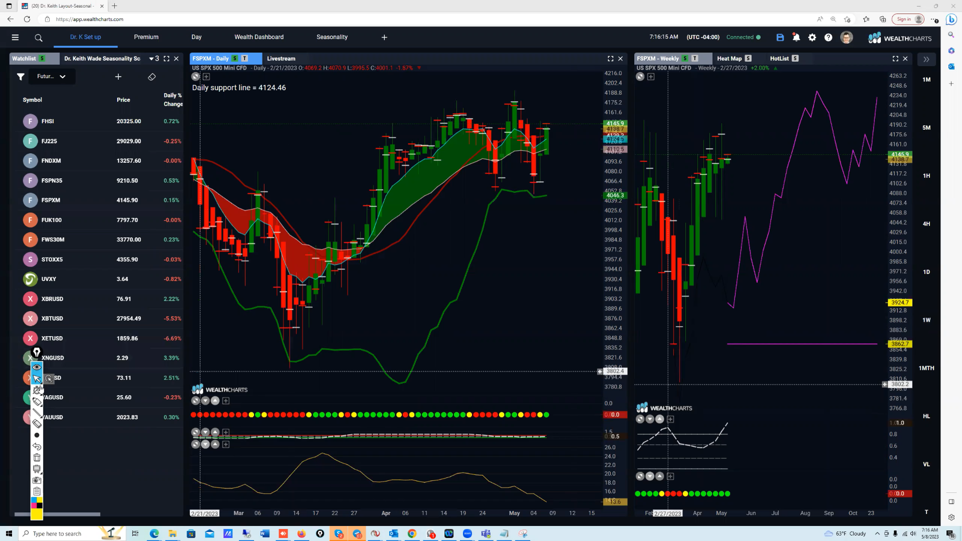
Task: Toggle the daily chart main indicator visibility
Action: [x=195, y=77]
